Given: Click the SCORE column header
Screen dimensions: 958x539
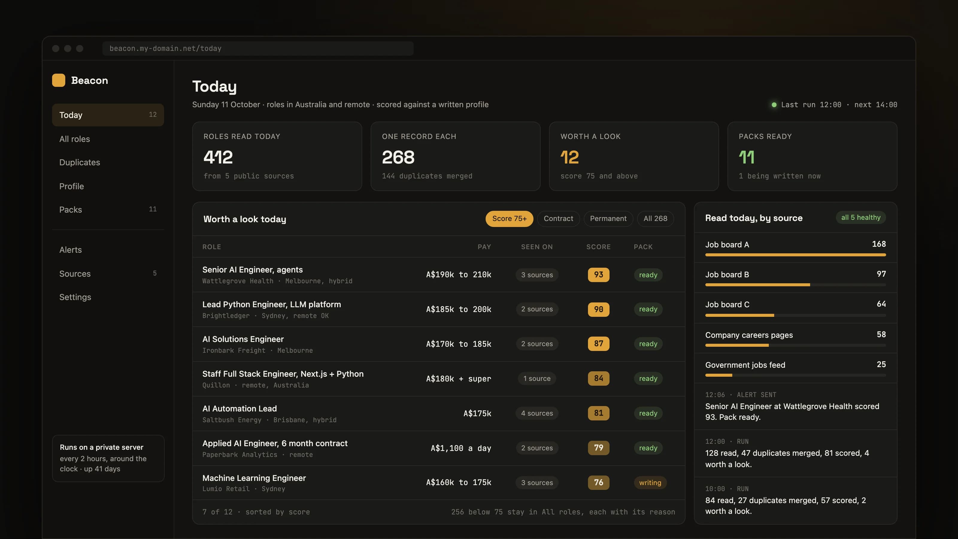Looking at the screenshot, I should [x=598, y=247].
